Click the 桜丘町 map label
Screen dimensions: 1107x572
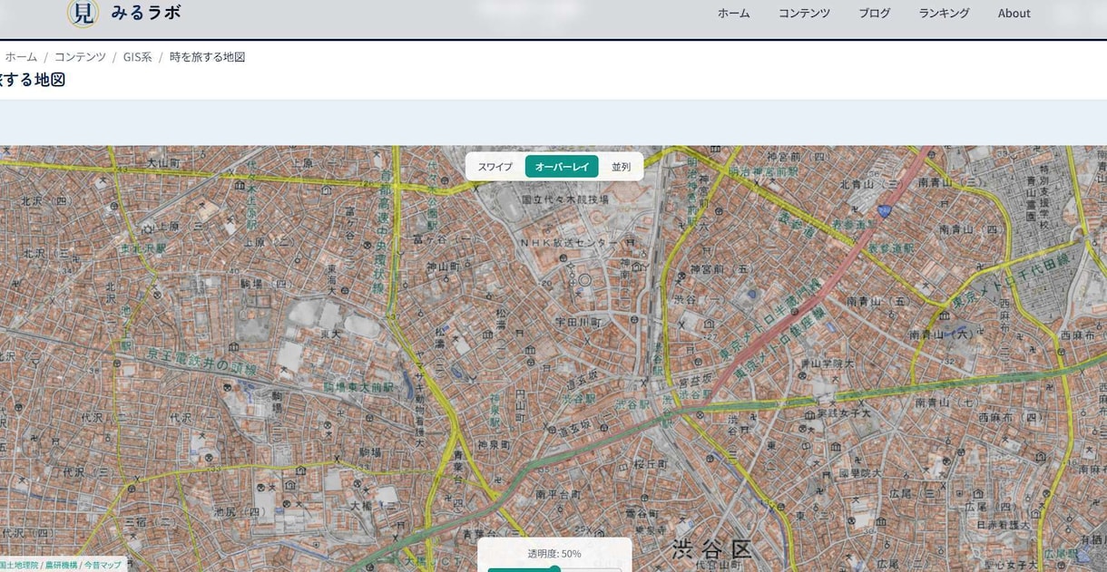651,463
